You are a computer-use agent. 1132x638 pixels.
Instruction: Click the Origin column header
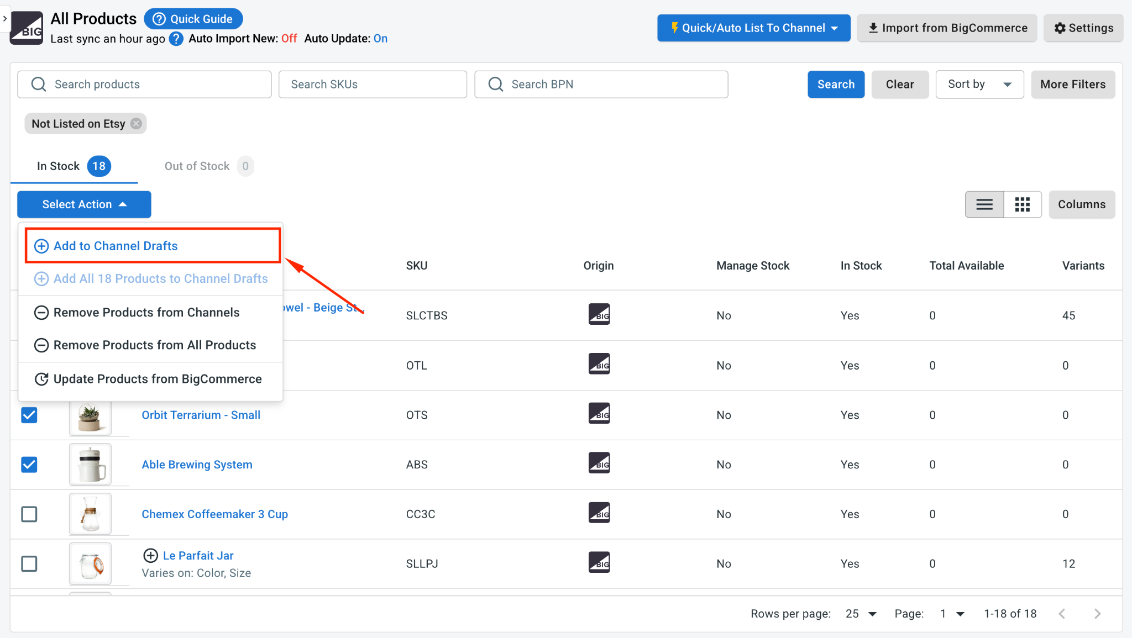[599, 266]
